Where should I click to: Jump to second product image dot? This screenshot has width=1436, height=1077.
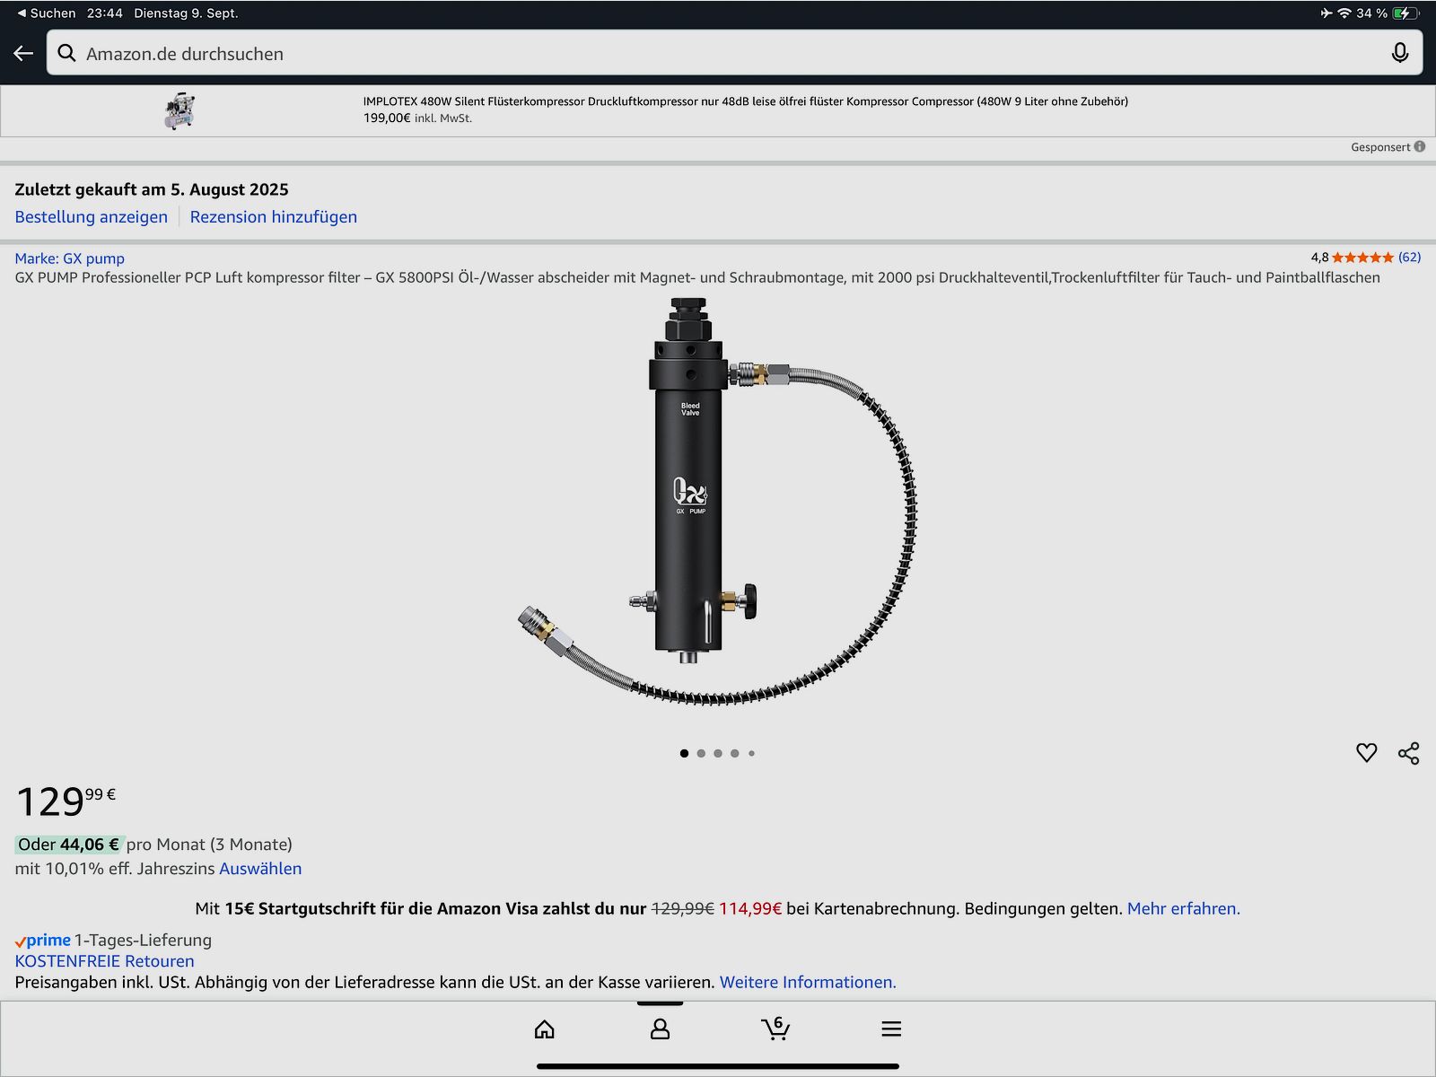click(x=701, y=754)
